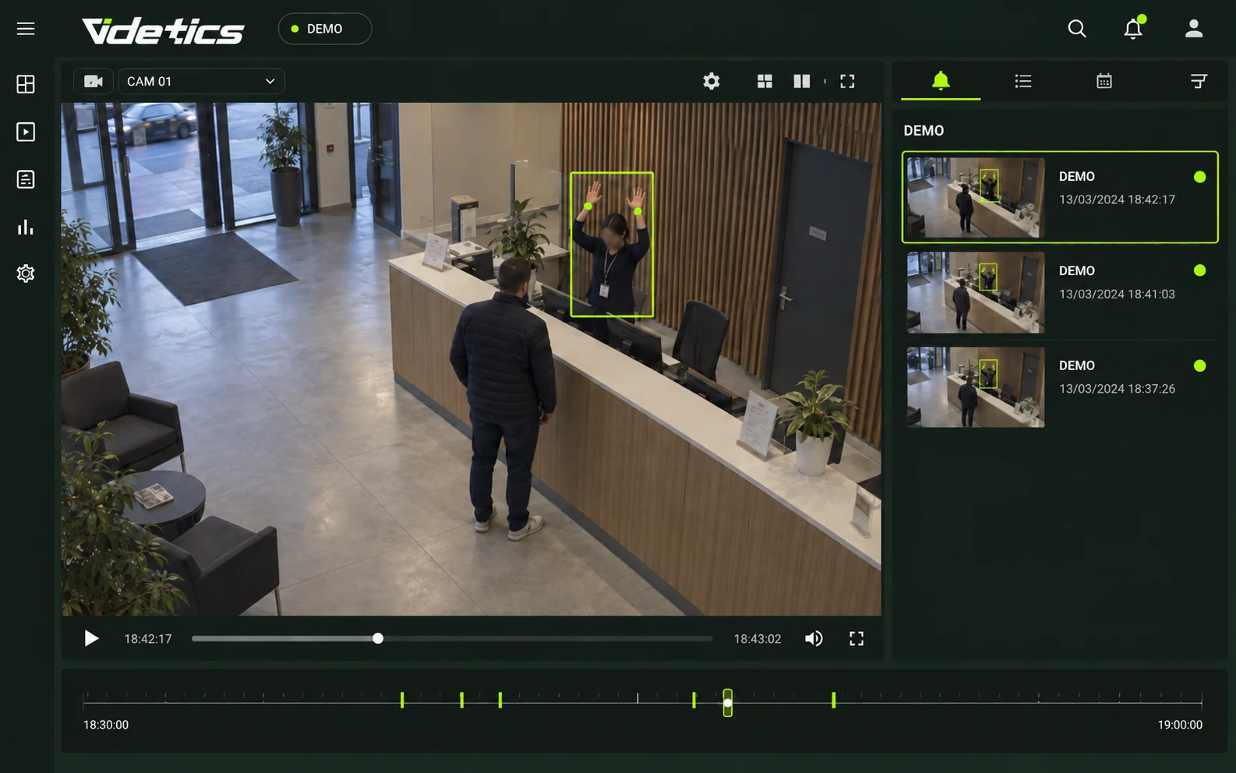Switch to the calendar tab
This screenshot has height=773, width=1236.
tap(1104, 81)
